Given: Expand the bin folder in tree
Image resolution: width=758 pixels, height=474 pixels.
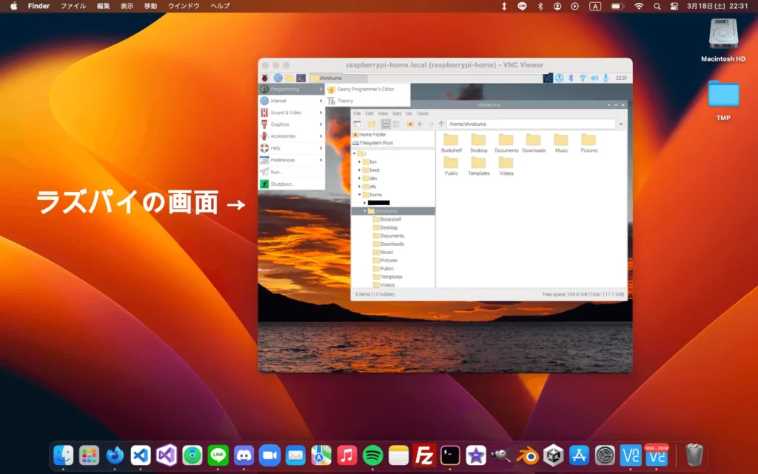Looking at the screenshot, I should 359,162.
